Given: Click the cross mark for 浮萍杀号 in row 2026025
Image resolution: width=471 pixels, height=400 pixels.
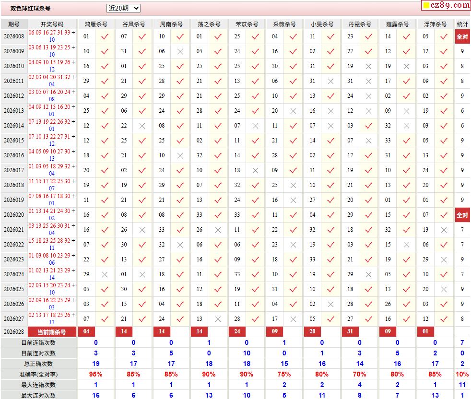Looking at the screenshot, I should point(444,289).
